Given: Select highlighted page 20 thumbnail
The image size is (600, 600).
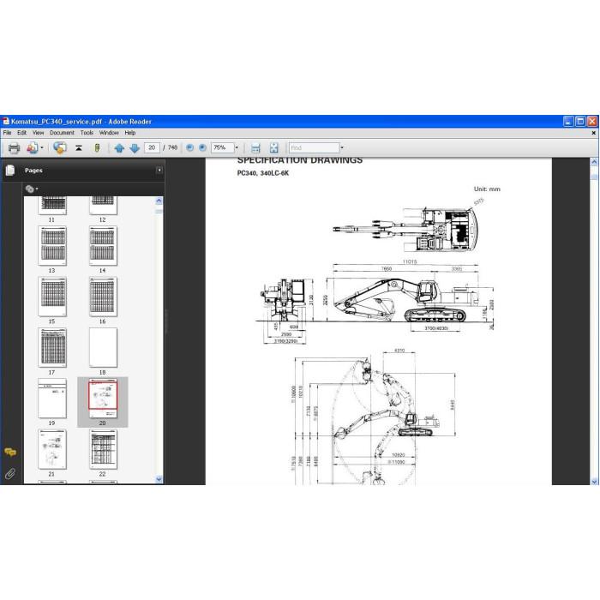Looking at the screenshot, I should click(103, 399).
